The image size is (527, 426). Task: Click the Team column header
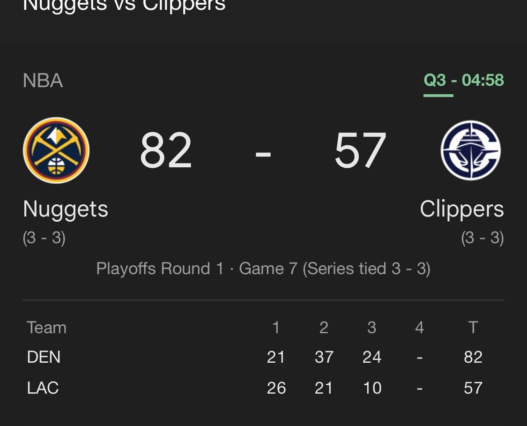[x=46, y=328]
